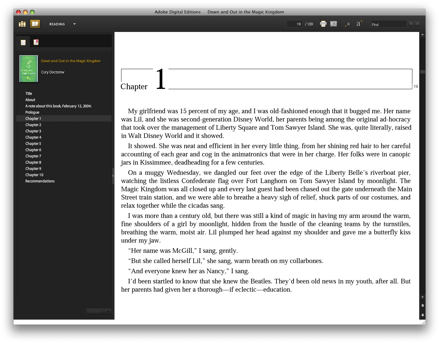Click the page 19 margin marker
The width and height of the screenshot is (439, 343).
pos(416,87)
